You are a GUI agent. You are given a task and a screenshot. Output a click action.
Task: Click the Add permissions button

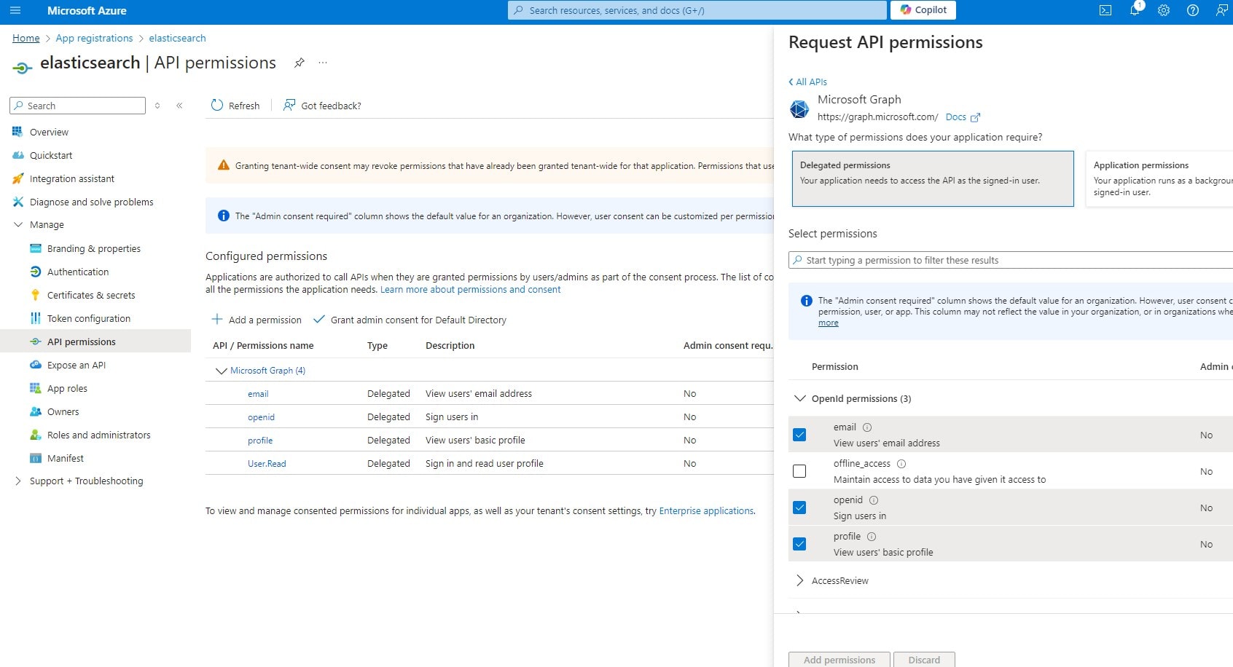(x=839, y=660)
